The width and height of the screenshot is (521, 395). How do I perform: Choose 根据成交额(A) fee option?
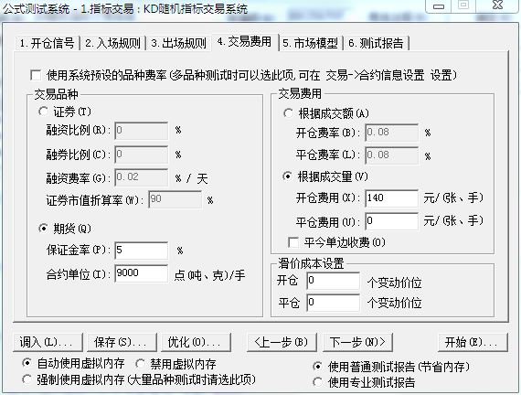[x=288, y=113]
